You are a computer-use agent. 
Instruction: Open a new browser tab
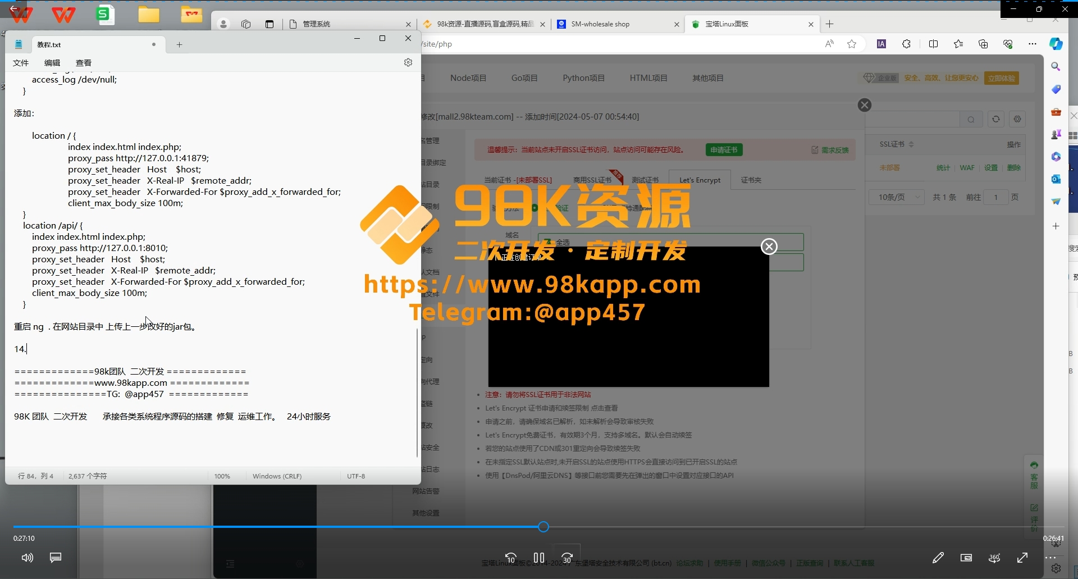pos(830,24)
